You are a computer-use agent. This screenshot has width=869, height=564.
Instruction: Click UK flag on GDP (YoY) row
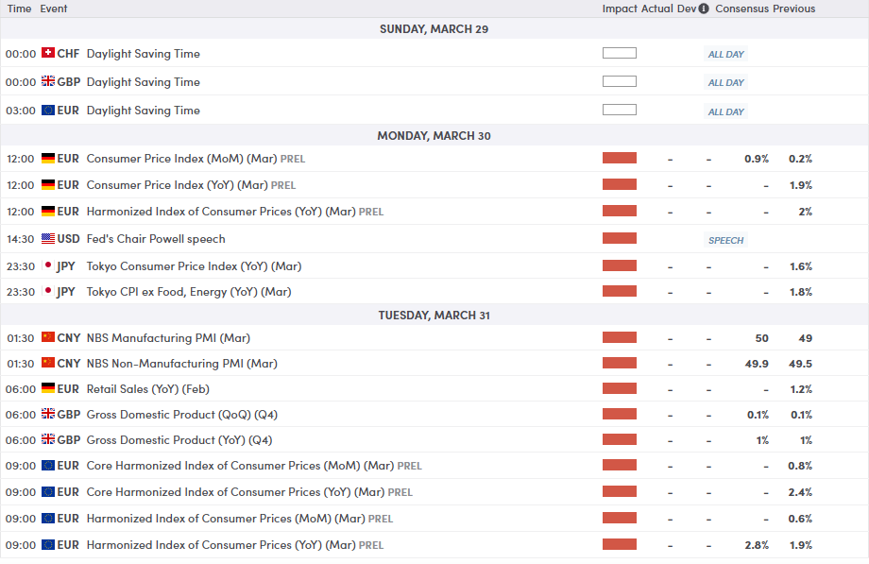(48, 439)
